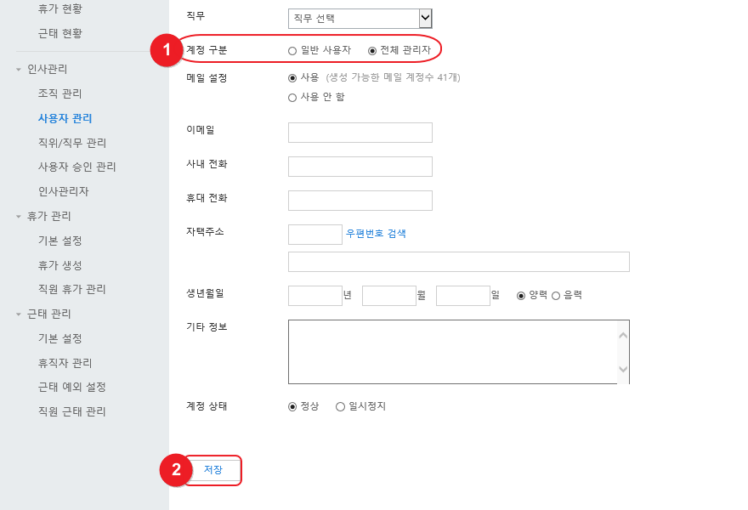This screenshot has height=510, width=748.
Task: Click the 기타 정보 text area
Action: [x=452, y=352]
